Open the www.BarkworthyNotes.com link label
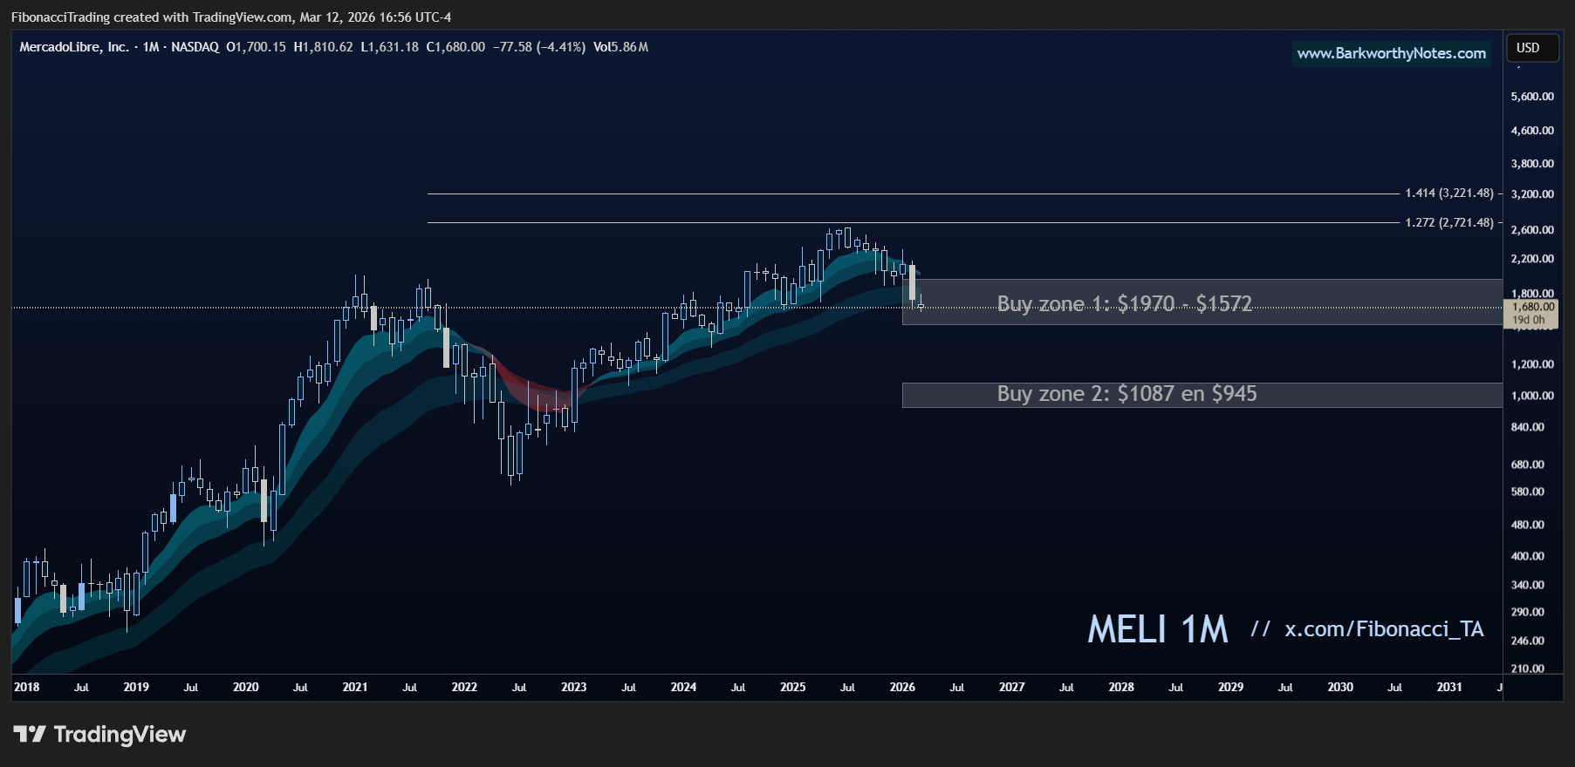This screenshot has height=767, width=1575. pos(1391,53)
